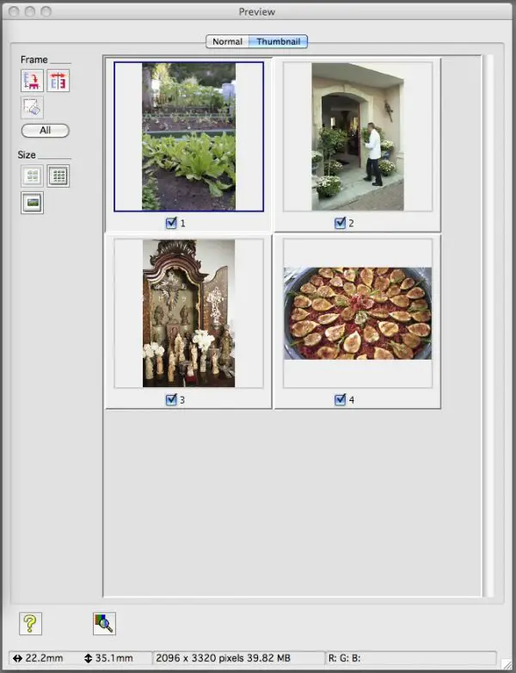Uncheck the checkbox for thumbnail 1
This screenshot has height=673, width=516.
171,223
